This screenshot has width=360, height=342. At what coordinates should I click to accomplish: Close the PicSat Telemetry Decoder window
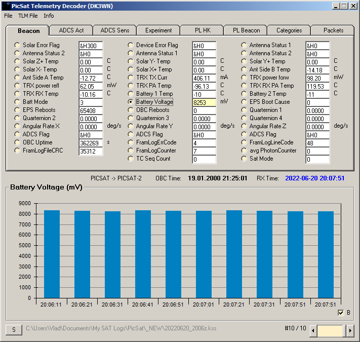[353, 6]
